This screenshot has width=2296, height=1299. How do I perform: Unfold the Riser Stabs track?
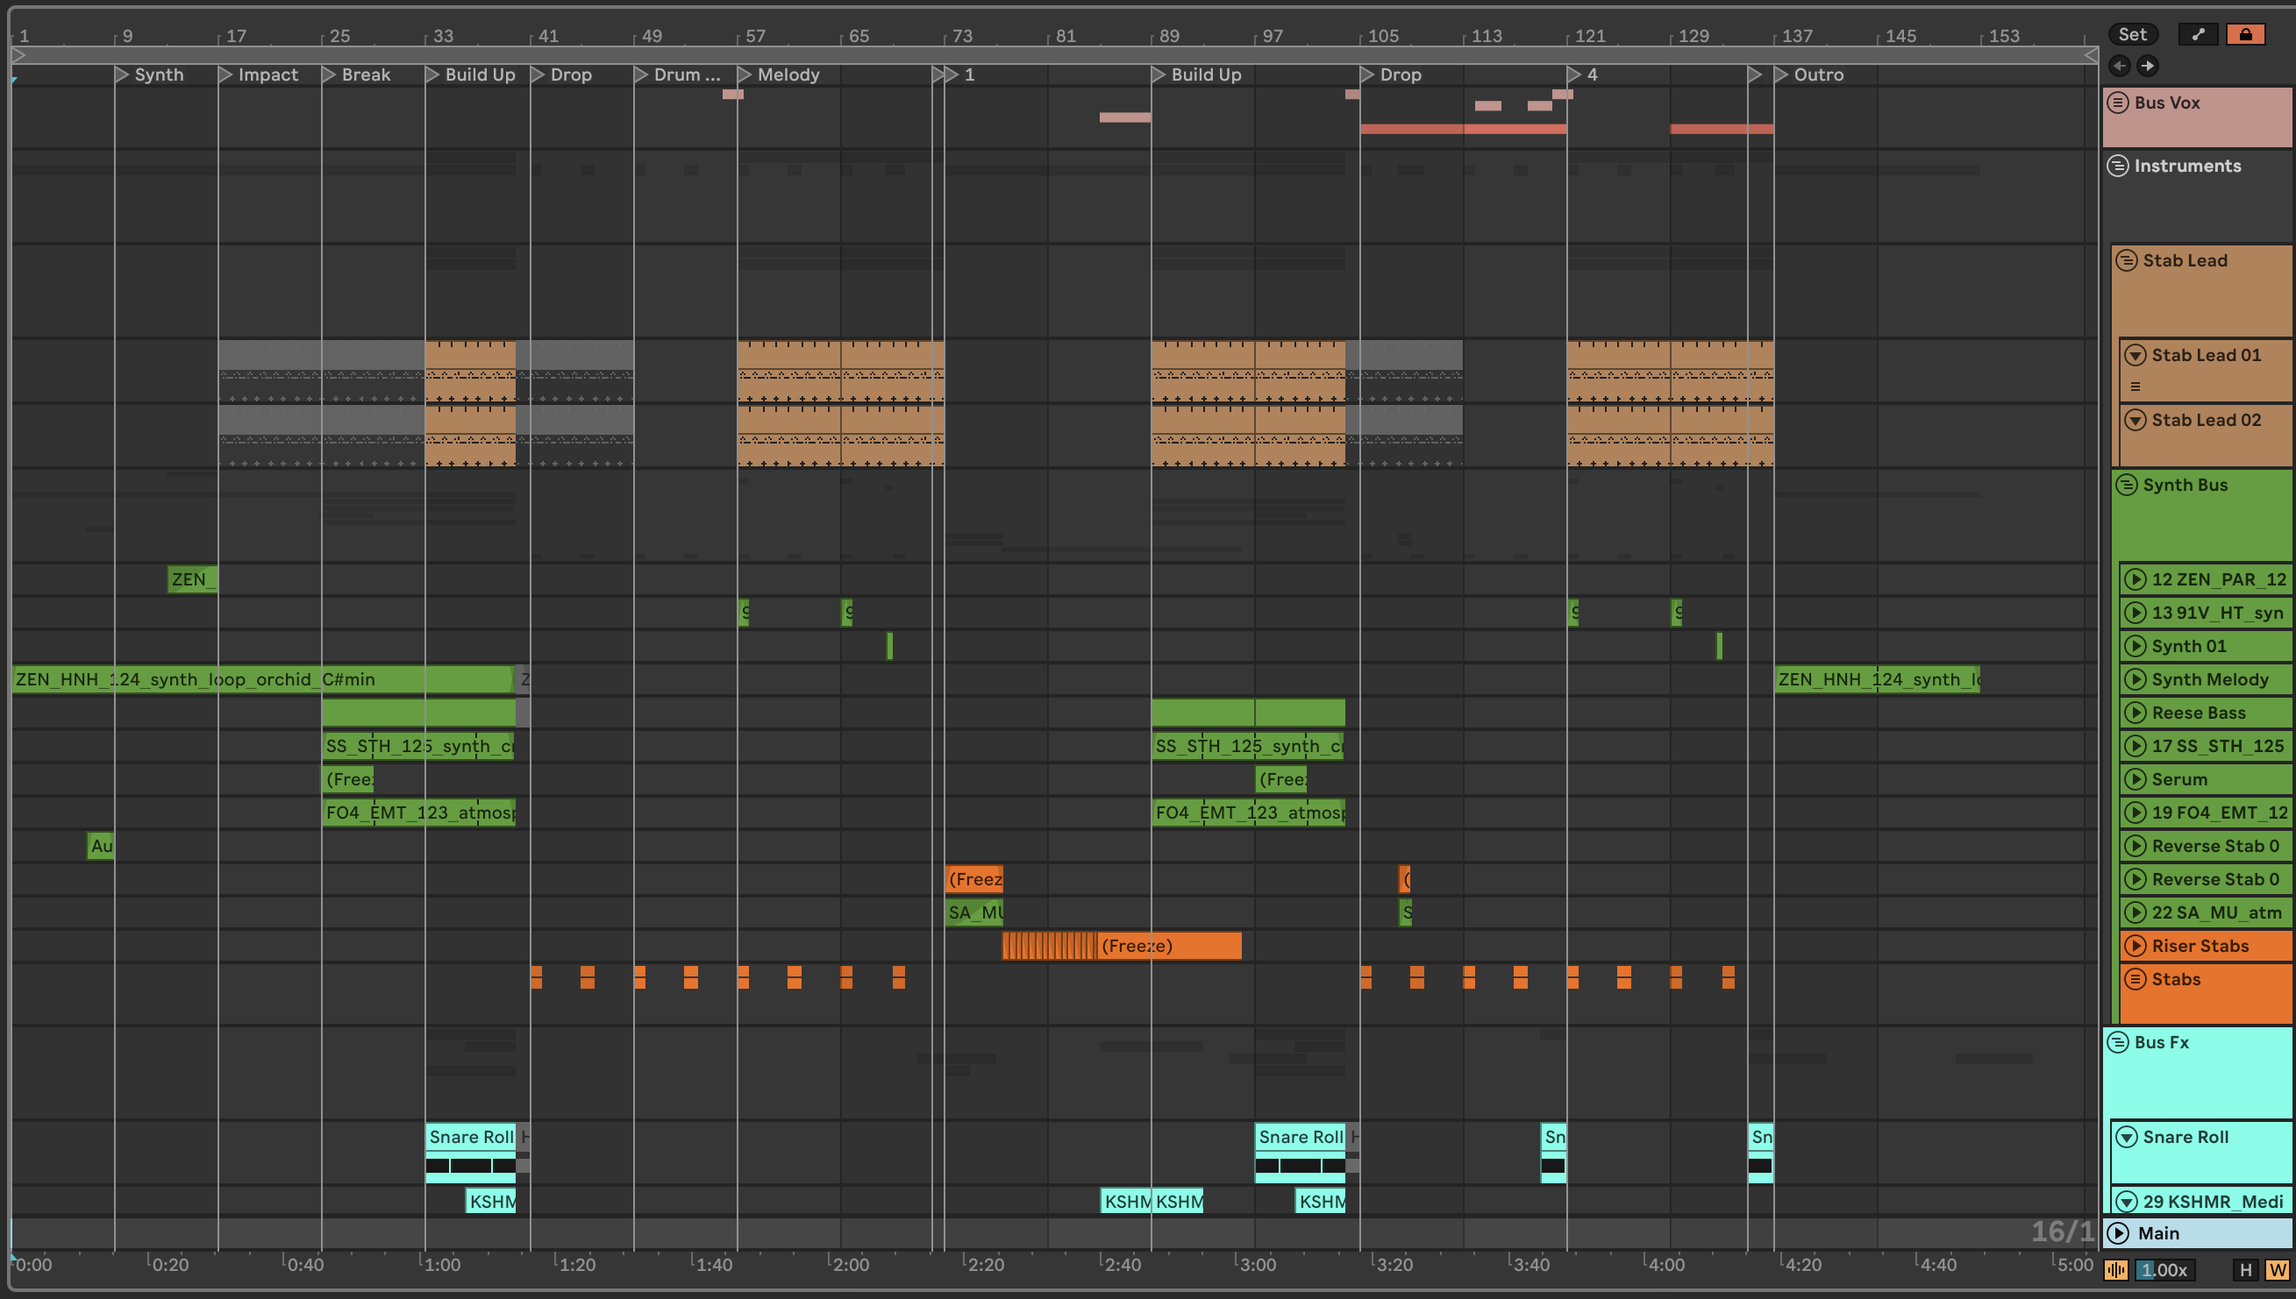[x=2135, y=946]
